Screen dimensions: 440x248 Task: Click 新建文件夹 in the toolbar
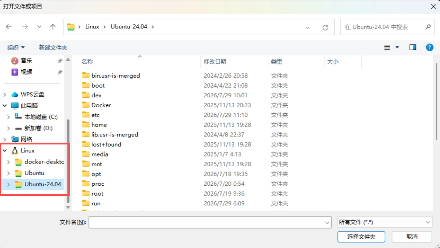pyautogui.click(x=53, y=48)
